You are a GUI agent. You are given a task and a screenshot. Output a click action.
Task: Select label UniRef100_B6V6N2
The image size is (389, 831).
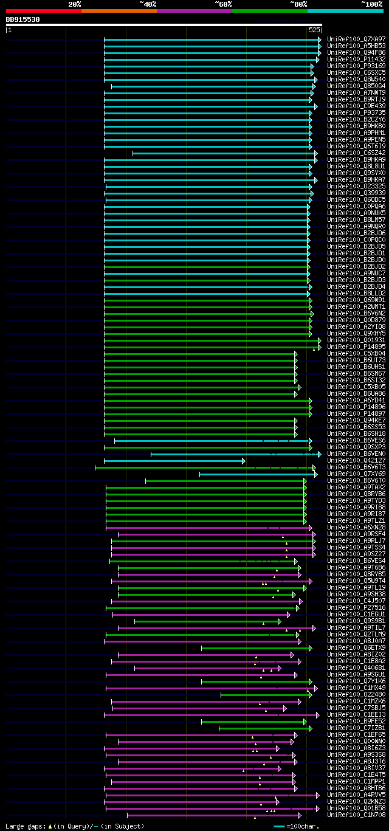(356, 313)
